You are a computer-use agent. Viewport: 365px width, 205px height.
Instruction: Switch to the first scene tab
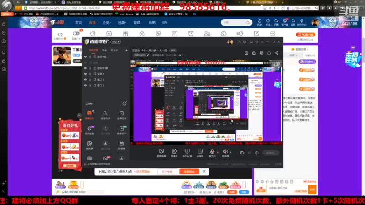[x=94, y=50]
